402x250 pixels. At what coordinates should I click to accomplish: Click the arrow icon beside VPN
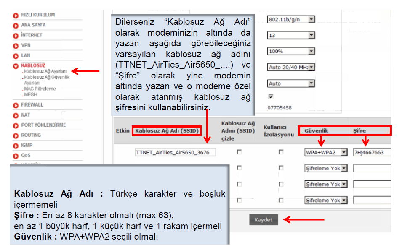16,46
